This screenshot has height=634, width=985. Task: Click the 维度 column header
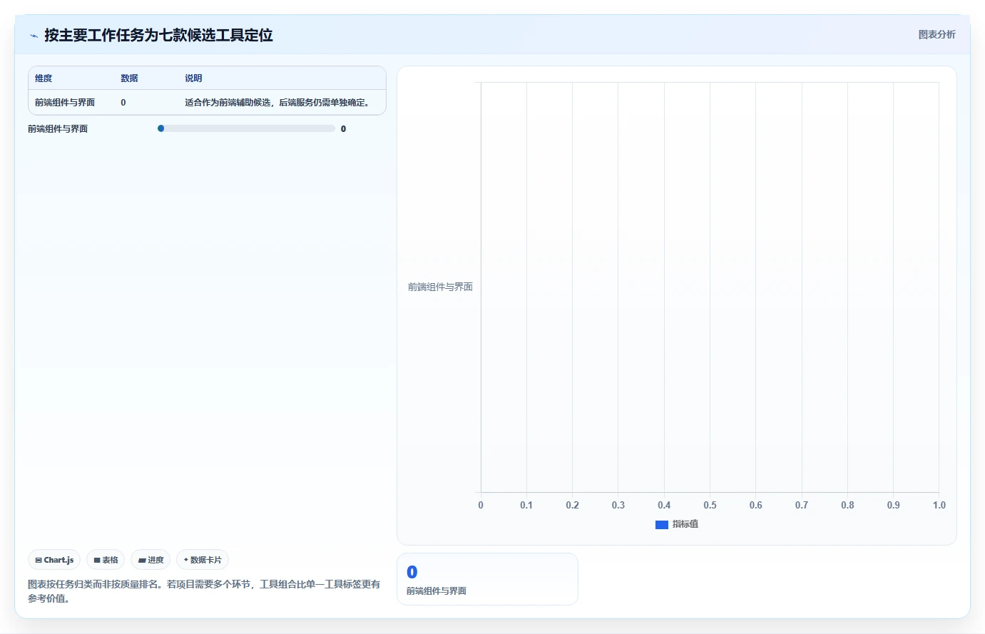[44, 78]
